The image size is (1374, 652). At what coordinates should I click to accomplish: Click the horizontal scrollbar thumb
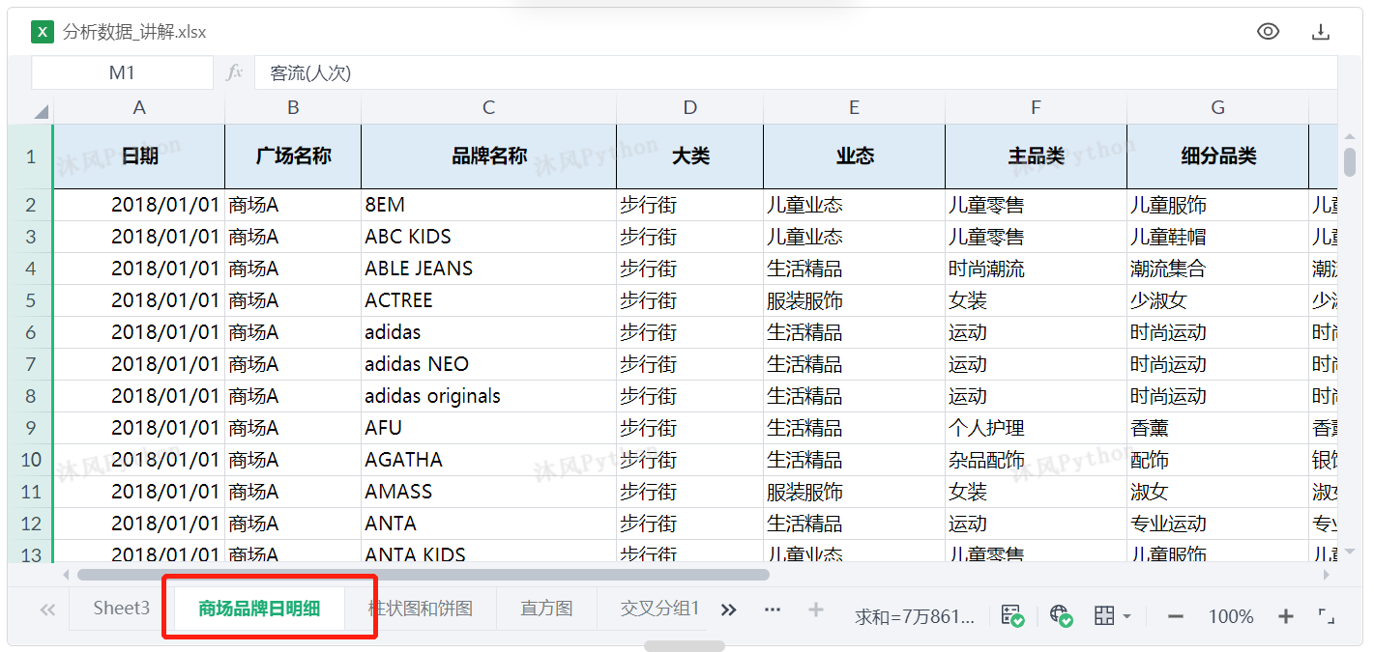pos(423,575)
